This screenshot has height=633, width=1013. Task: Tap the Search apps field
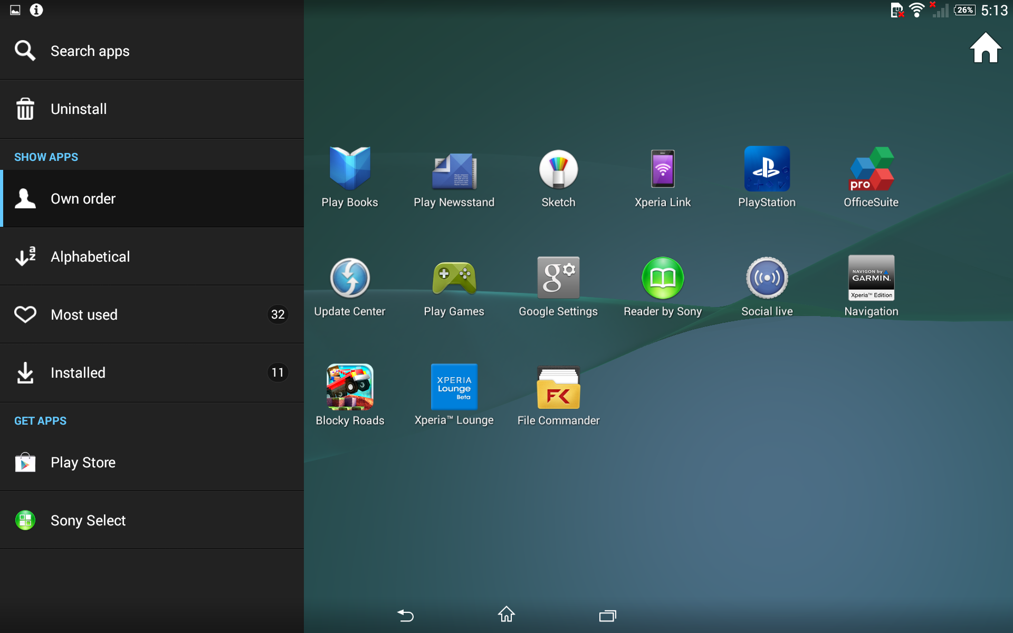tap(152, 51)
